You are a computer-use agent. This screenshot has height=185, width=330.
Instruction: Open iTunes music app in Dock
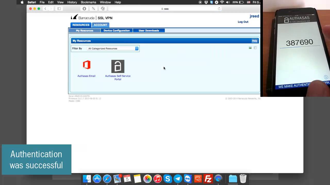point(158,179)
